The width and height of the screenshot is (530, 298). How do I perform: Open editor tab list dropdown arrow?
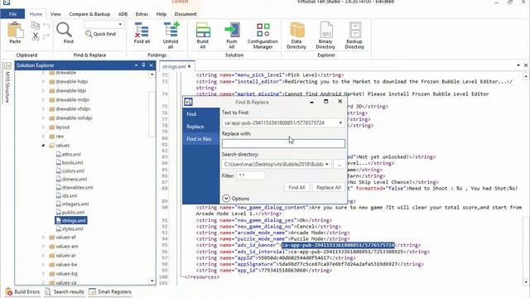click(518, 65)
